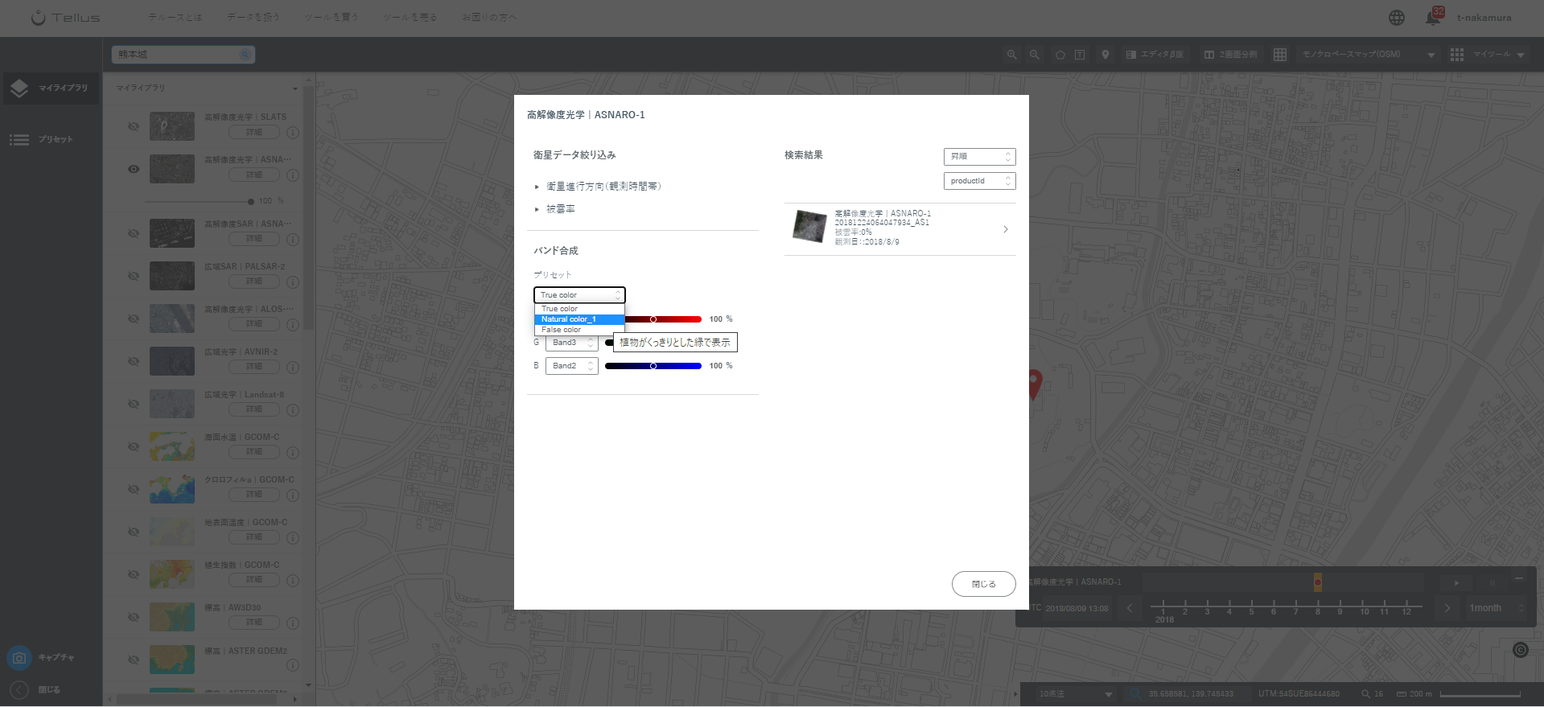Expand マイライブラリ panel dropdown arrow
The width and height of the screenshot is (1544, 707).
point(295,88)
